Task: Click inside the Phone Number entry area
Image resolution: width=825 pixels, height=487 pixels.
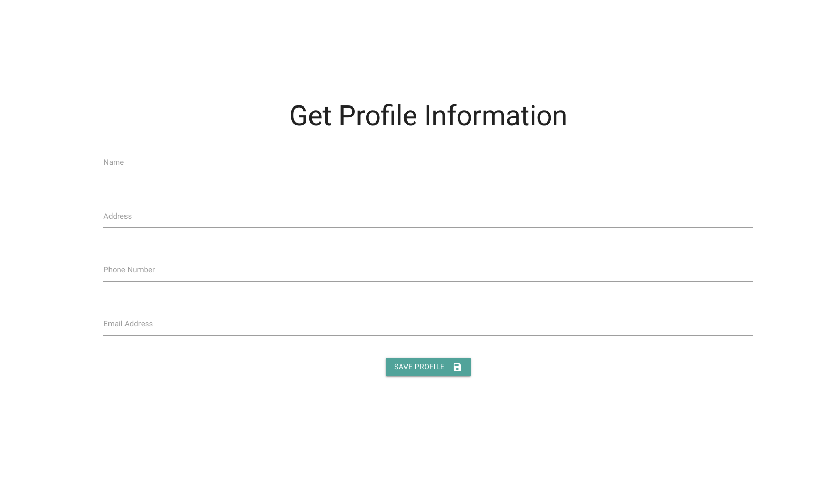Action: [x=362, y=272]
